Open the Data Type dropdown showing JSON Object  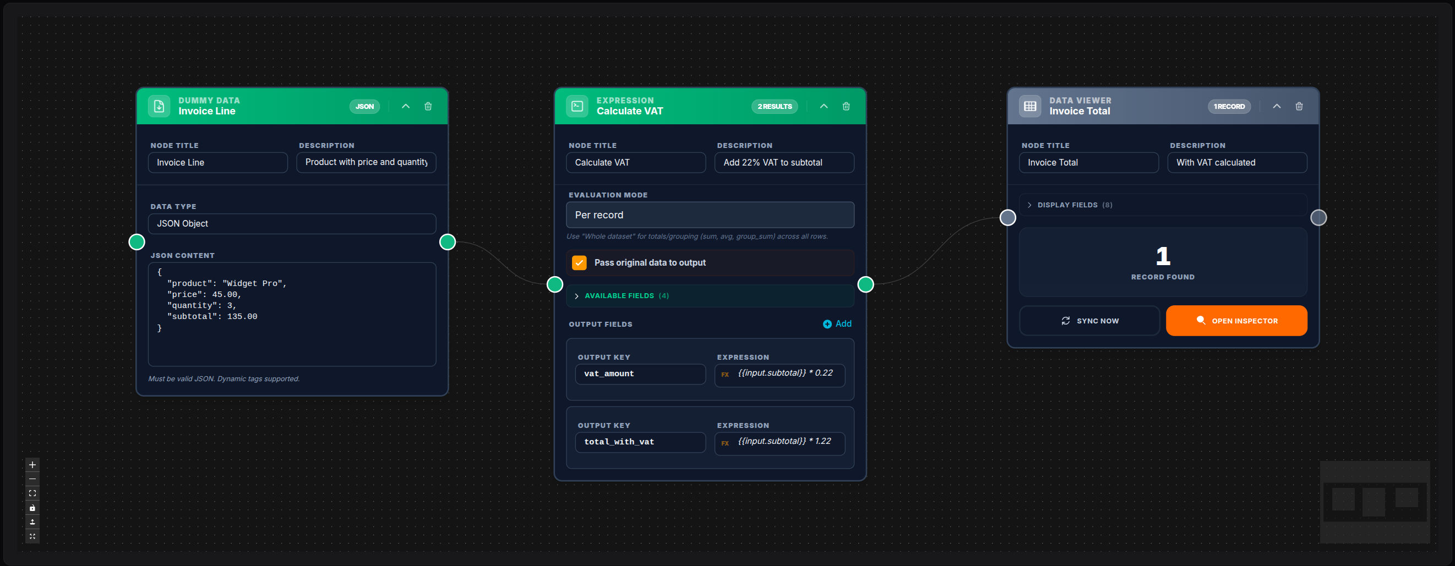(x=291, y=223)
